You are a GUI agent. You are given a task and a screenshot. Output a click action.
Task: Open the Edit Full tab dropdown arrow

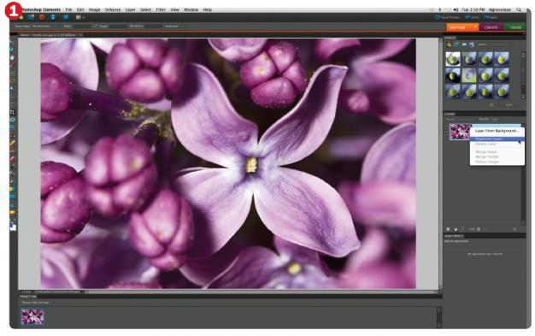(476, 27)
